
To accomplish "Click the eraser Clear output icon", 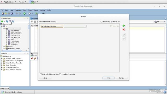I will click(x=35, y=58).
